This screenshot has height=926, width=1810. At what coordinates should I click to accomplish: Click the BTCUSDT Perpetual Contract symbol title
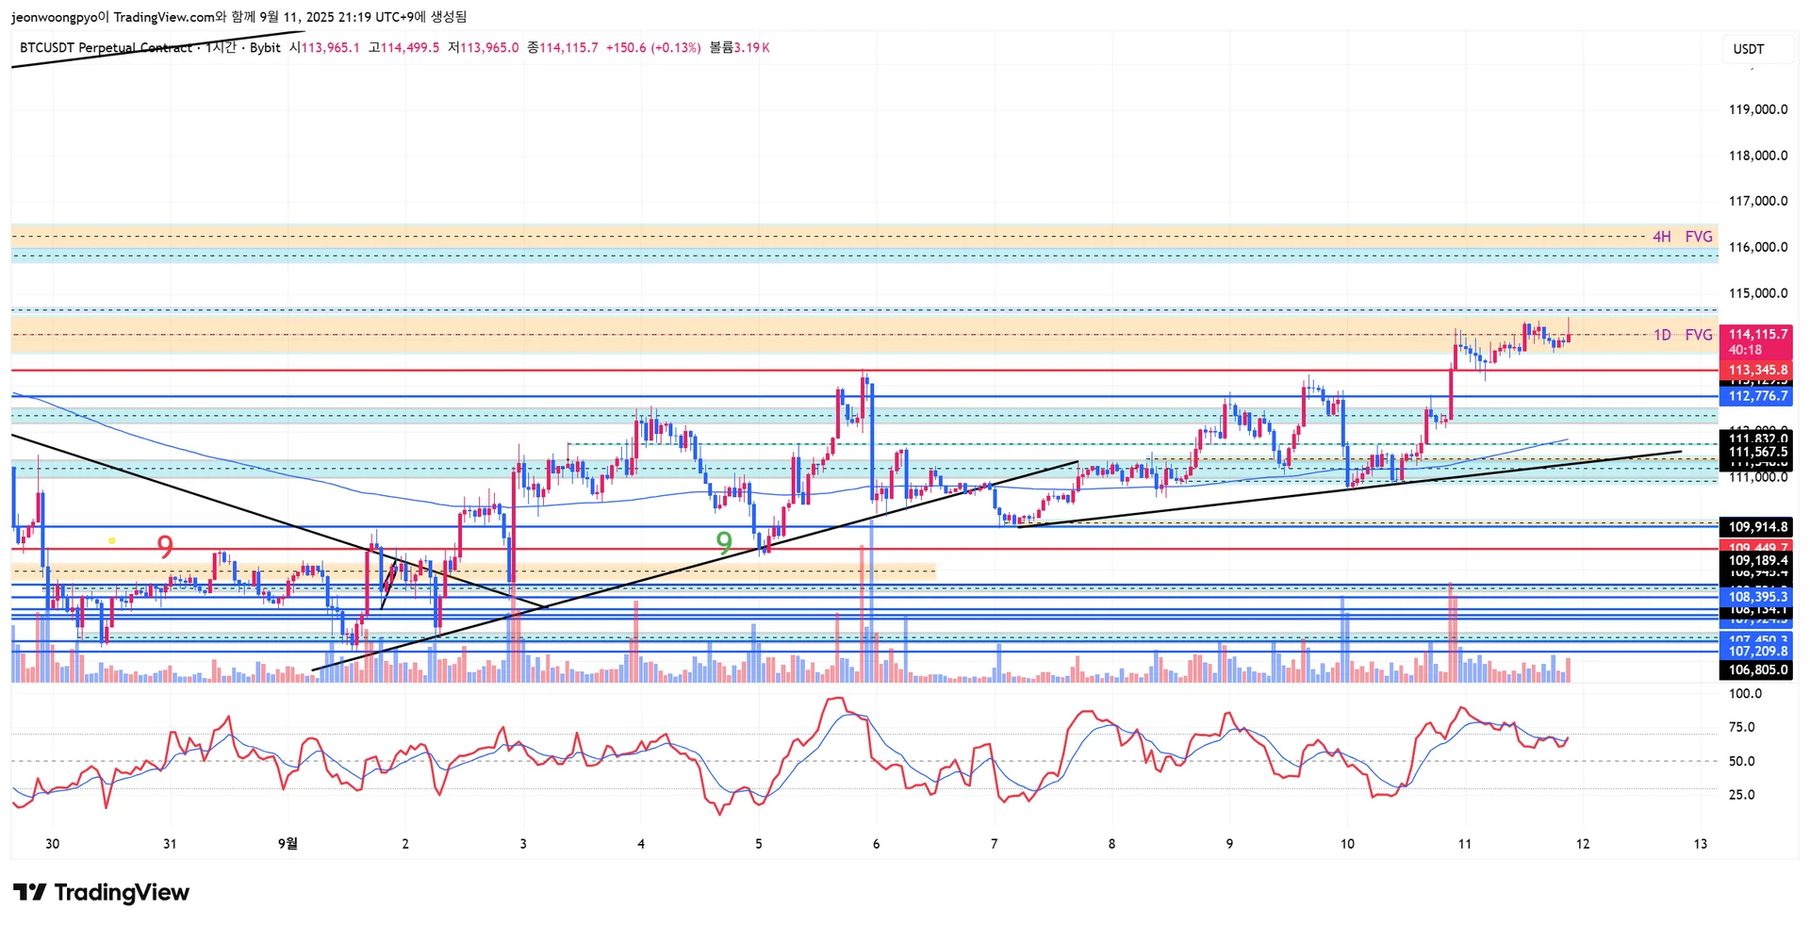[x=106, y=47]
